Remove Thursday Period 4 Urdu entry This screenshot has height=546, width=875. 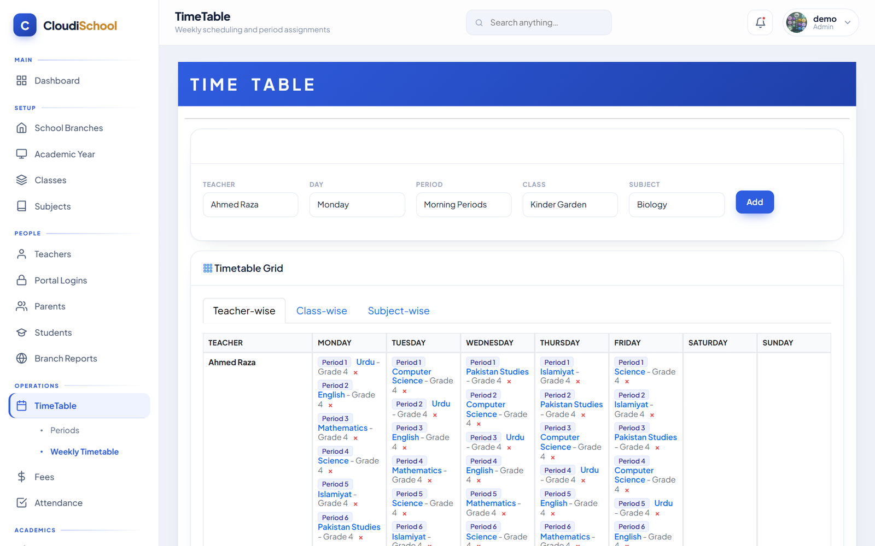pos(583,480)
